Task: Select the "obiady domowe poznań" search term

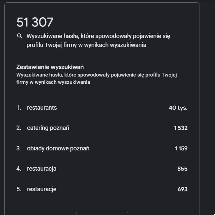Action: click(x=58, y=148)
